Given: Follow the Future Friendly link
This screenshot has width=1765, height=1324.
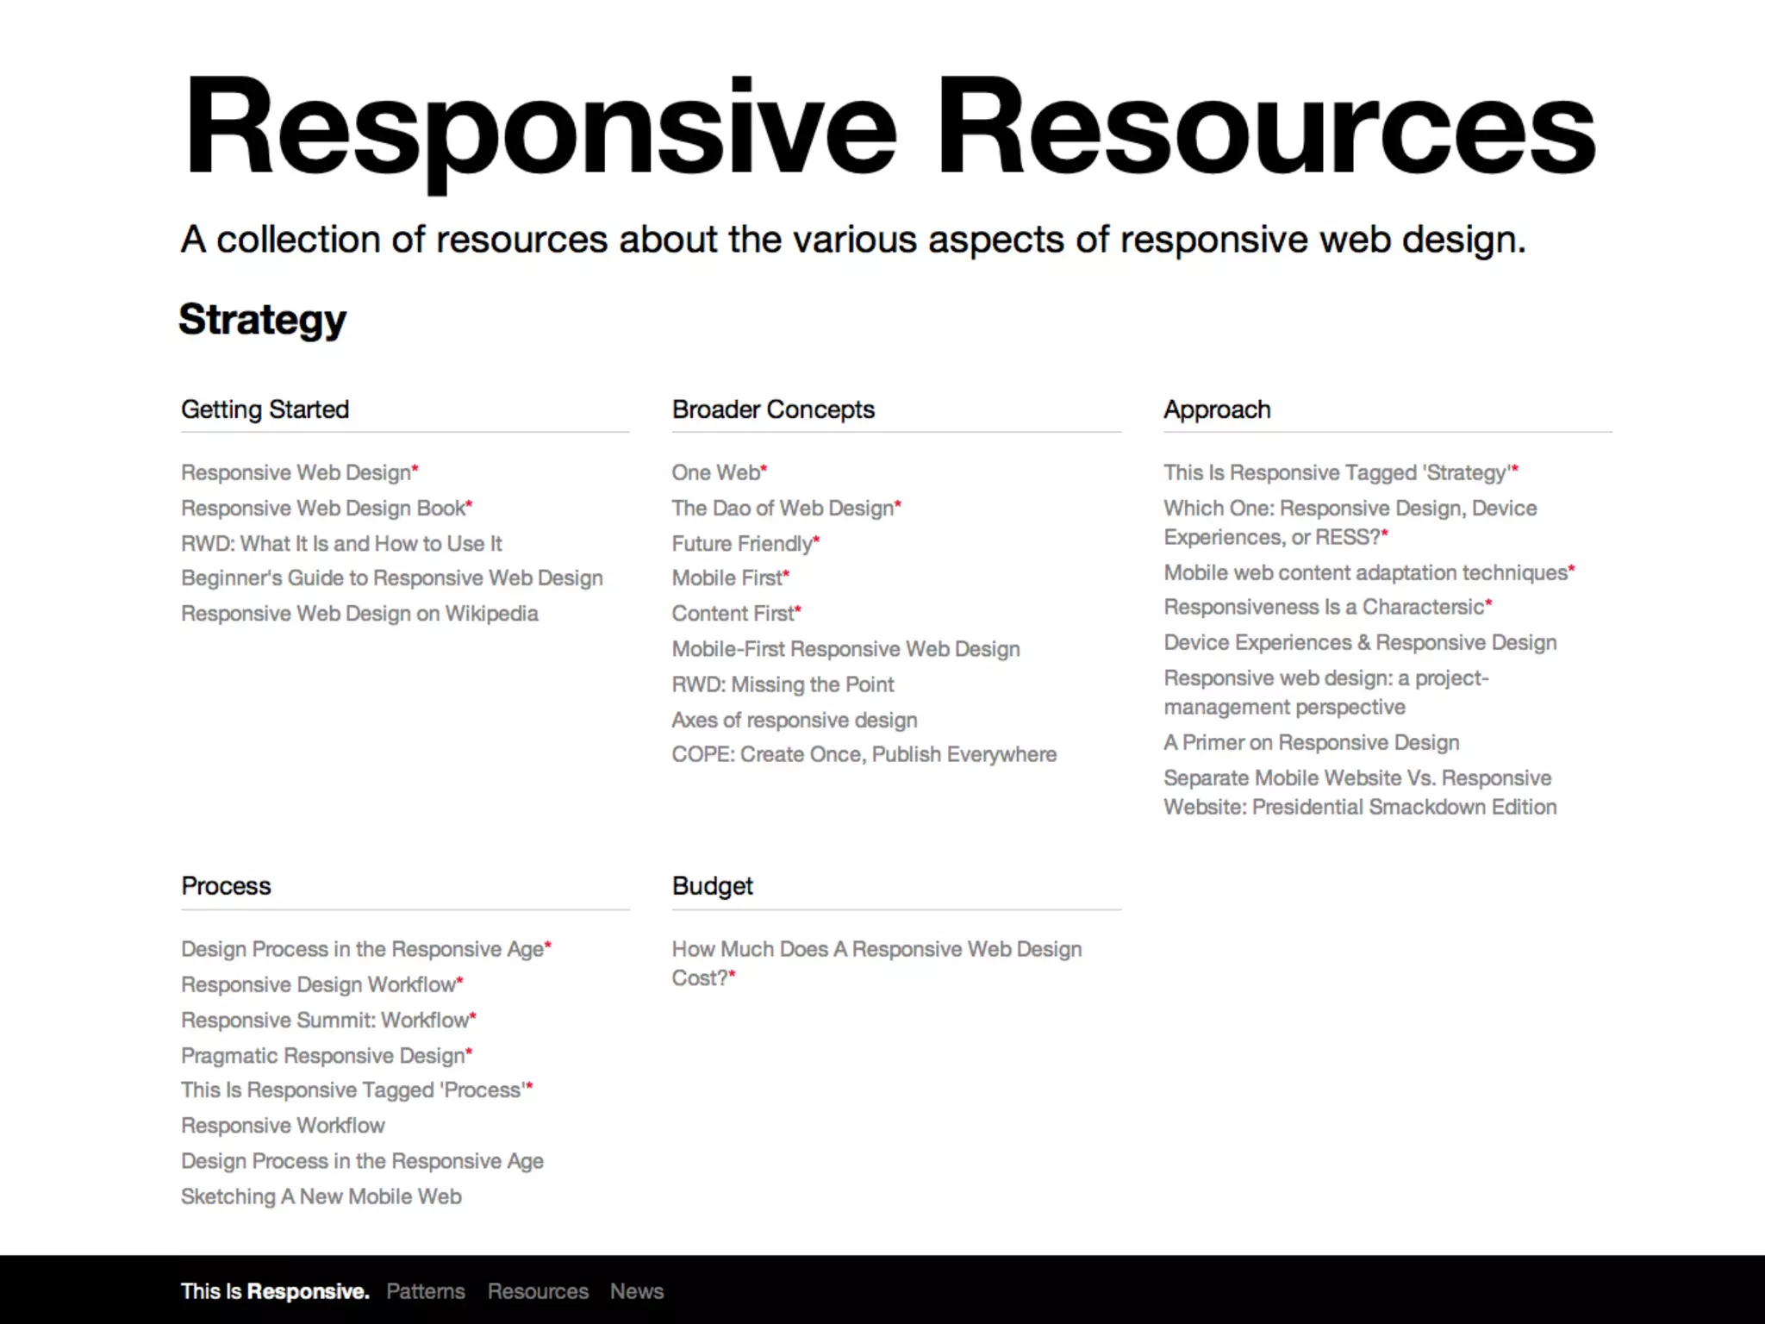Looking at the screenshot, I should point(742,544).
